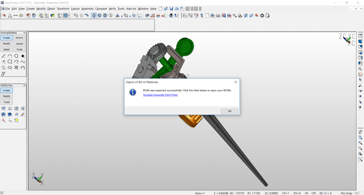Select the Point creation tool

(23, 56)
